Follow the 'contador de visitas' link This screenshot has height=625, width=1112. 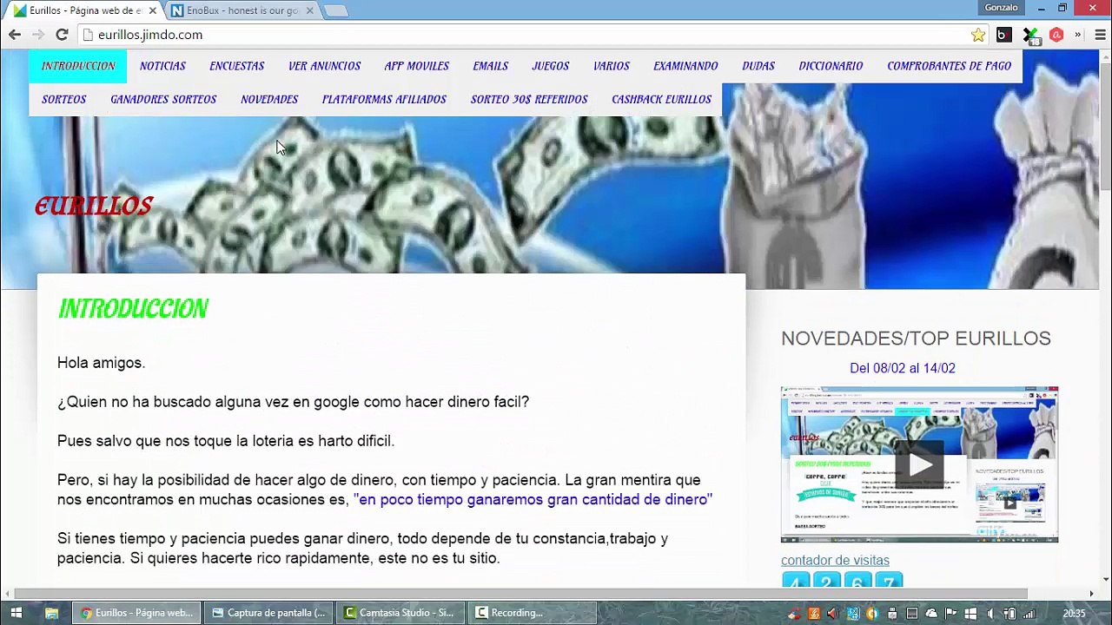835,561
